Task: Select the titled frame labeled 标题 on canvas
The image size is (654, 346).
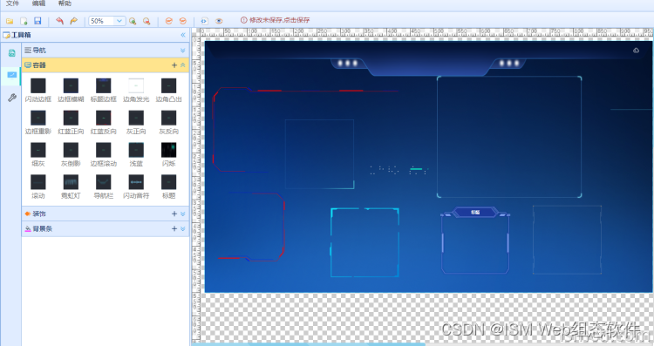Action: coord(475,241)
